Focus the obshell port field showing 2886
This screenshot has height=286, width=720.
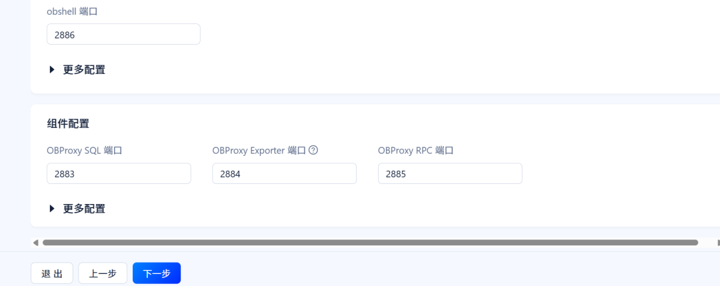123,34
